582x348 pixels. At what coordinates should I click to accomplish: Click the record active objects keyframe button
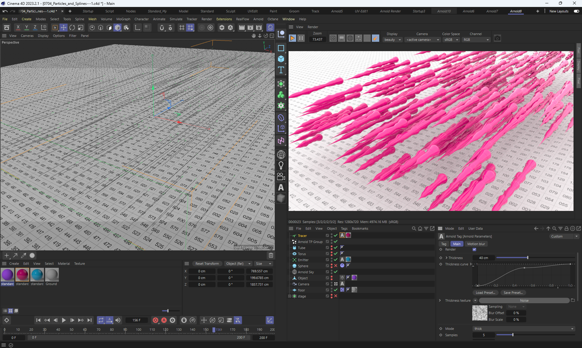(x=155, y=320)
